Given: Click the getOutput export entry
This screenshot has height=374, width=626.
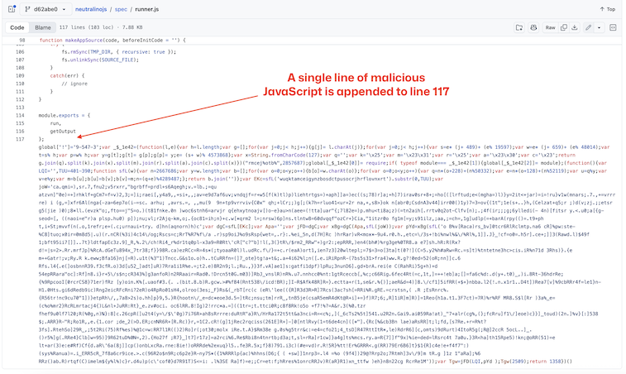Looking at the screenshot, I should [63, 131].
